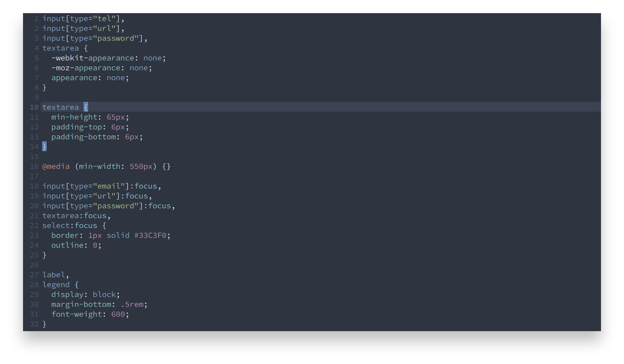Click line number 22 in the gutter

[34, 226]
